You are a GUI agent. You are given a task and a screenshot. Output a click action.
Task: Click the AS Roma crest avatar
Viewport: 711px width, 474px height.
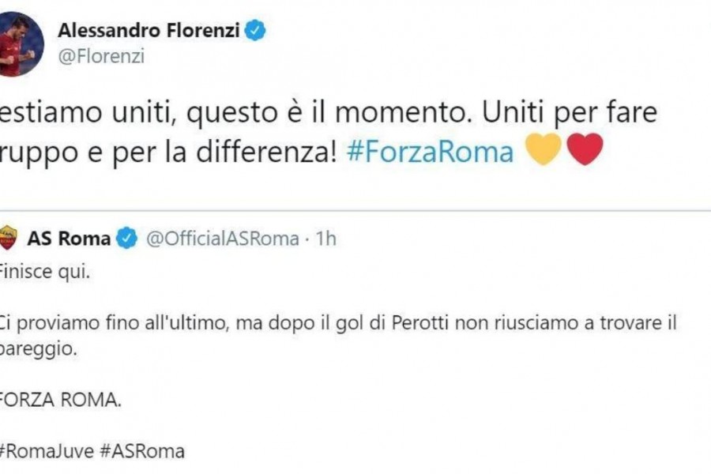[8, 238]
